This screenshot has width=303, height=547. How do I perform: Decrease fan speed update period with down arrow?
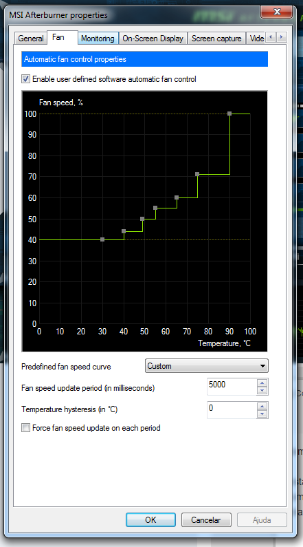pos(262,390)
